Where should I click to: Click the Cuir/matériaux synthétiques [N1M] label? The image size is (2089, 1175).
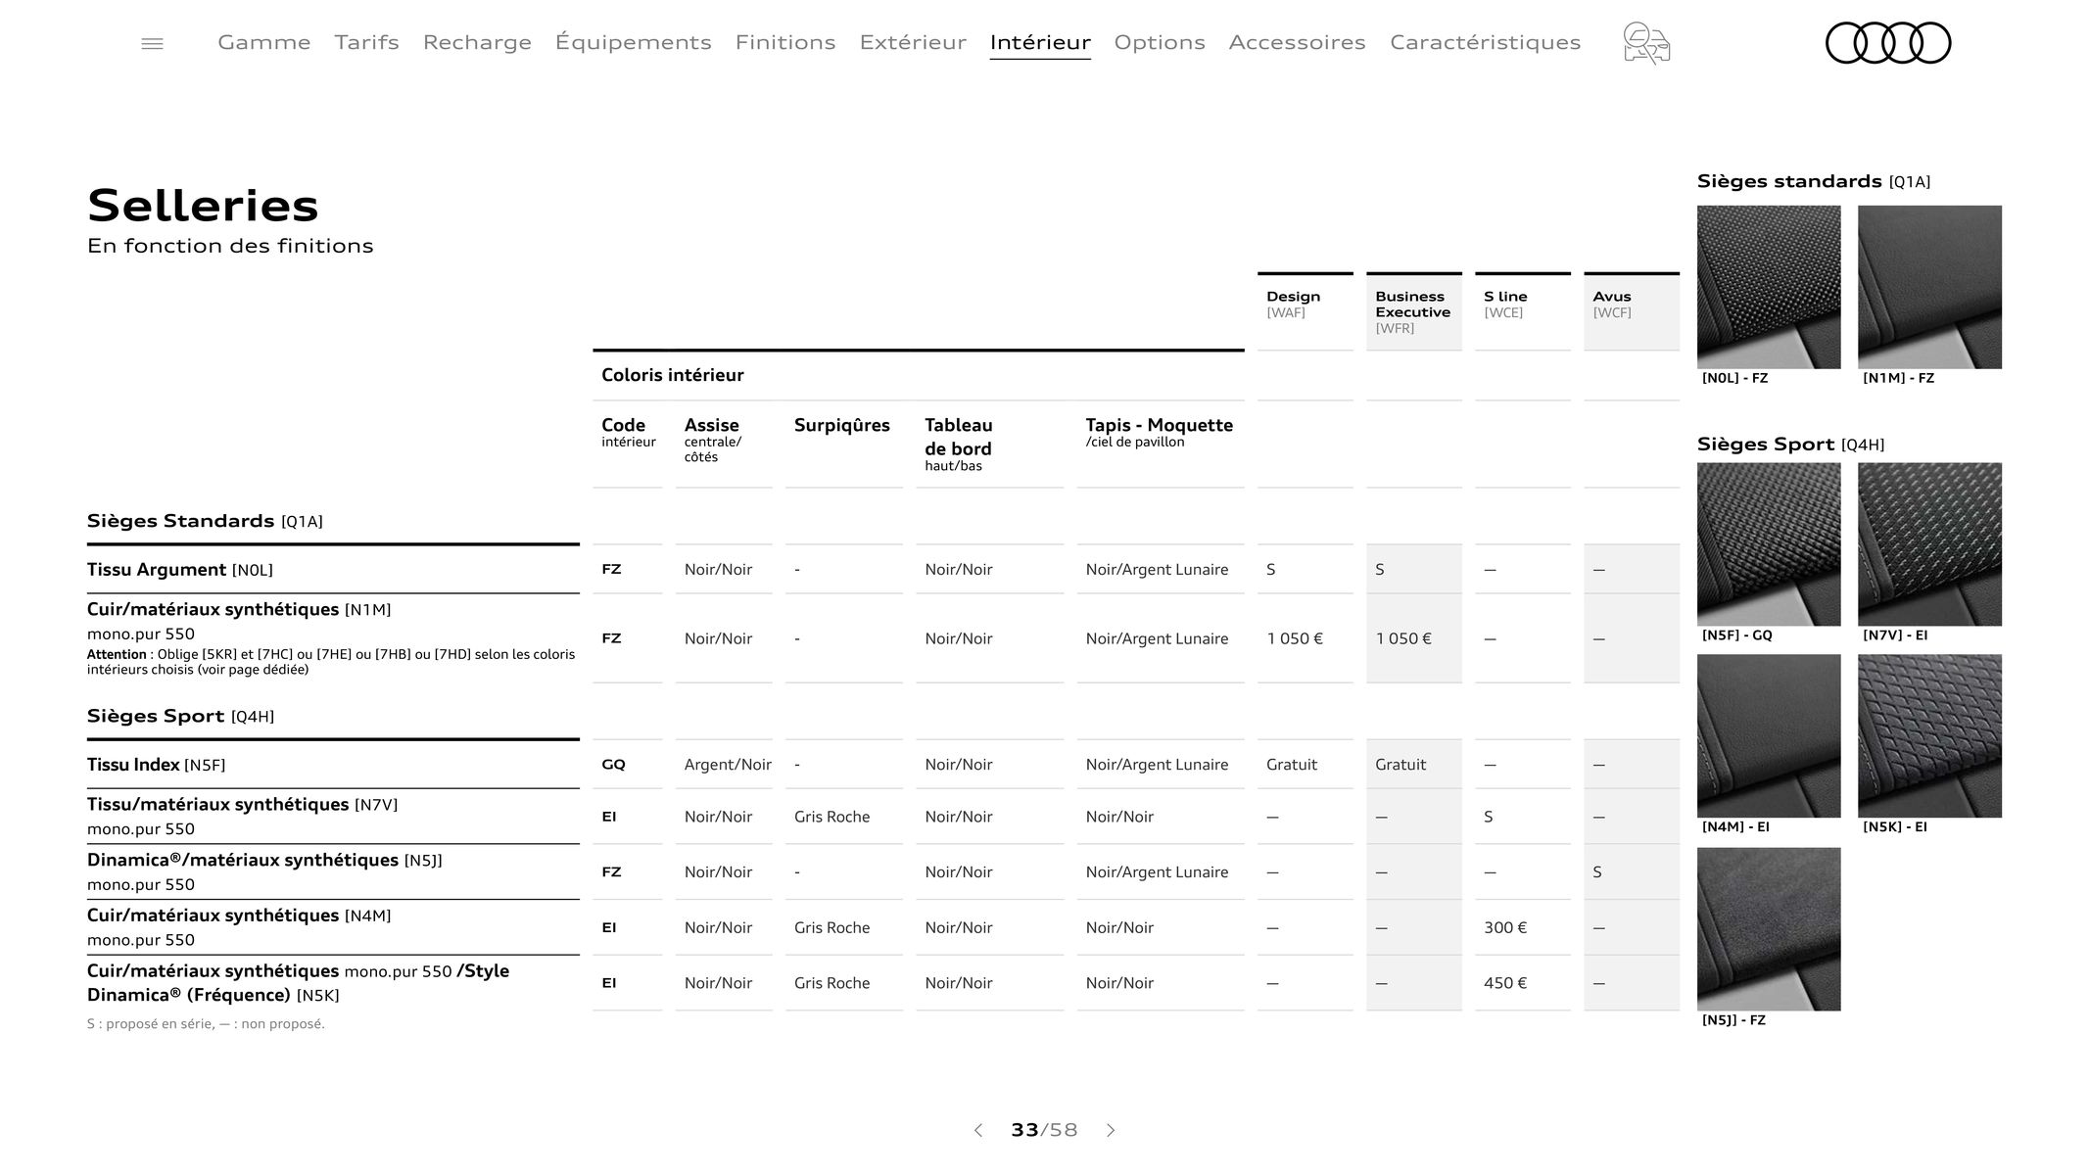(x=239, y=609)
